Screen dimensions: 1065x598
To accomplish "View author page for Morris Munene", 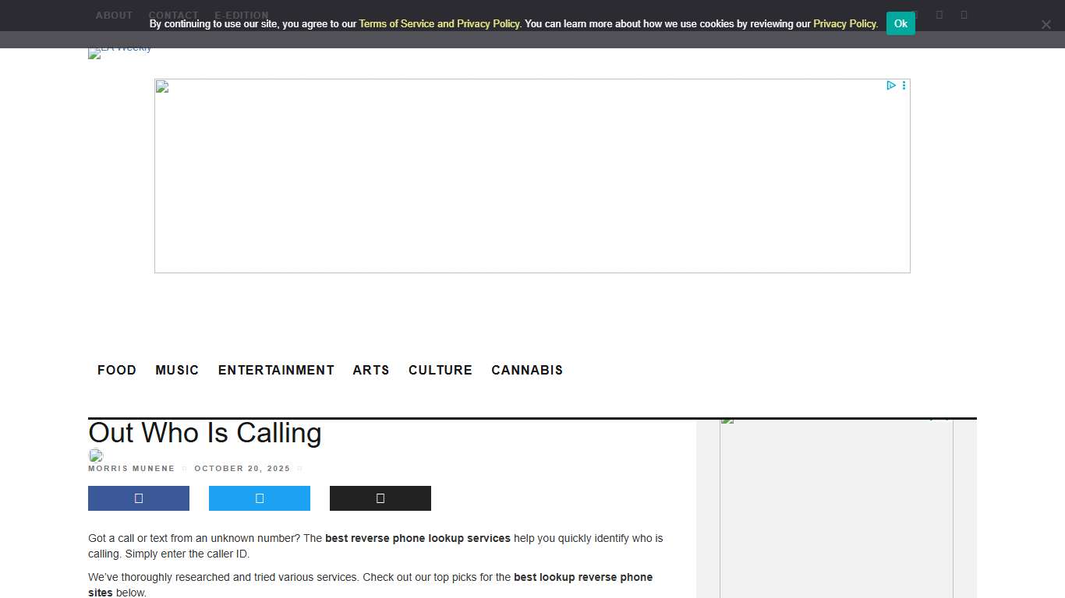I will 132,469.
